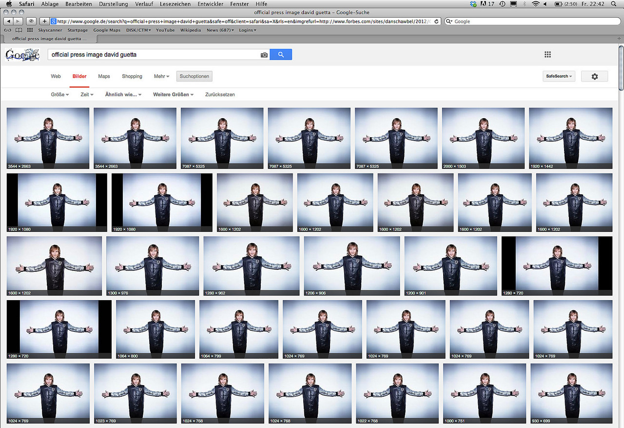Image resolution: width=624 pixels, height=428 pixels.
Task: Open Reading List glasses icon
Action: pyautogui.click(x=7, y=30)
